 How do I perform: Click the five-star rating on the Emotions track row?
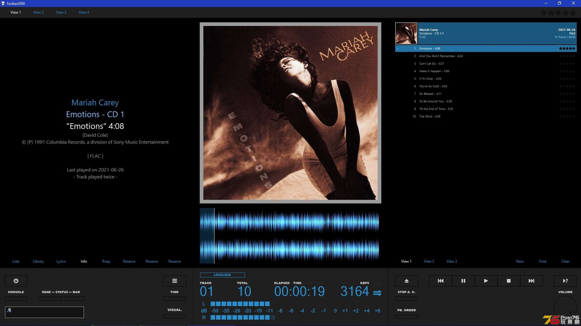coord(567,48)
